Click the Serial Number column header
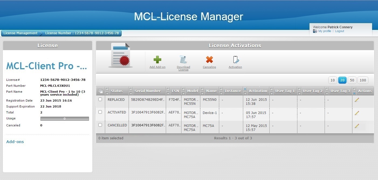Viewport: 378px width, 180px height. click(x=147, y=91)
